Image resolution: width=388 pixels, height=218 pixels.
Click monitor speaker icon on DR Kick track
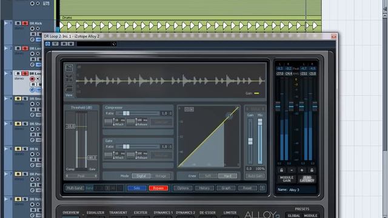tap(38, 28)
